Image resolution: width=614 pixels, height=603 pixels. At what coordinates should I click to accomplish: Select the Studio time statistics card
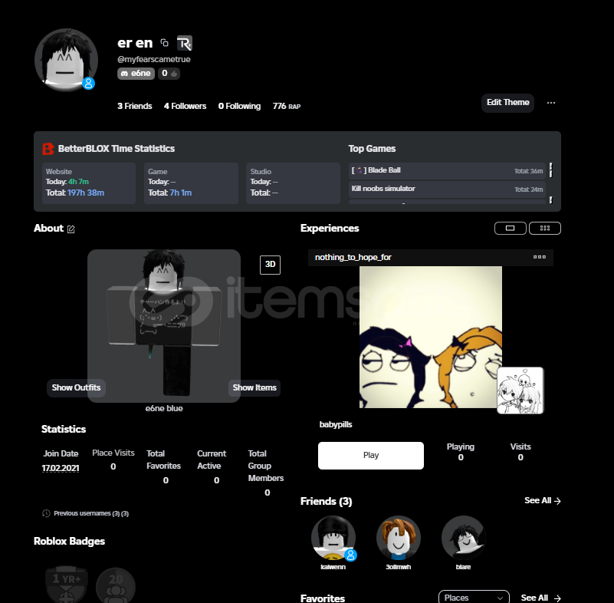pos(293,183)
